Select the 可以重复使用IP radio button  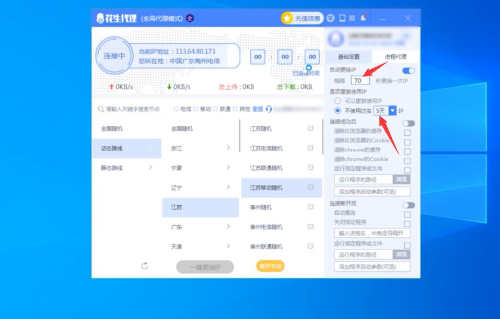point(338,101)
